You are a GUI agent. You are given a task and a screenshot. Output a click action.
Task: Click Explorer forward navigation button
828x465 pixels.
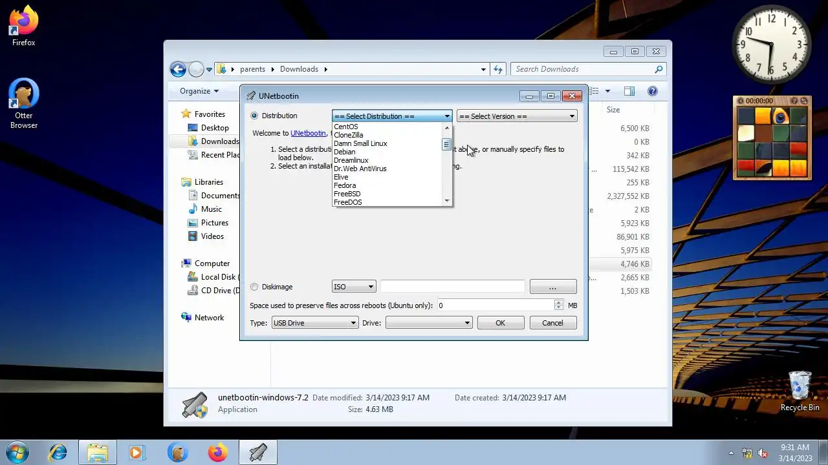click(x=196, y=69)
